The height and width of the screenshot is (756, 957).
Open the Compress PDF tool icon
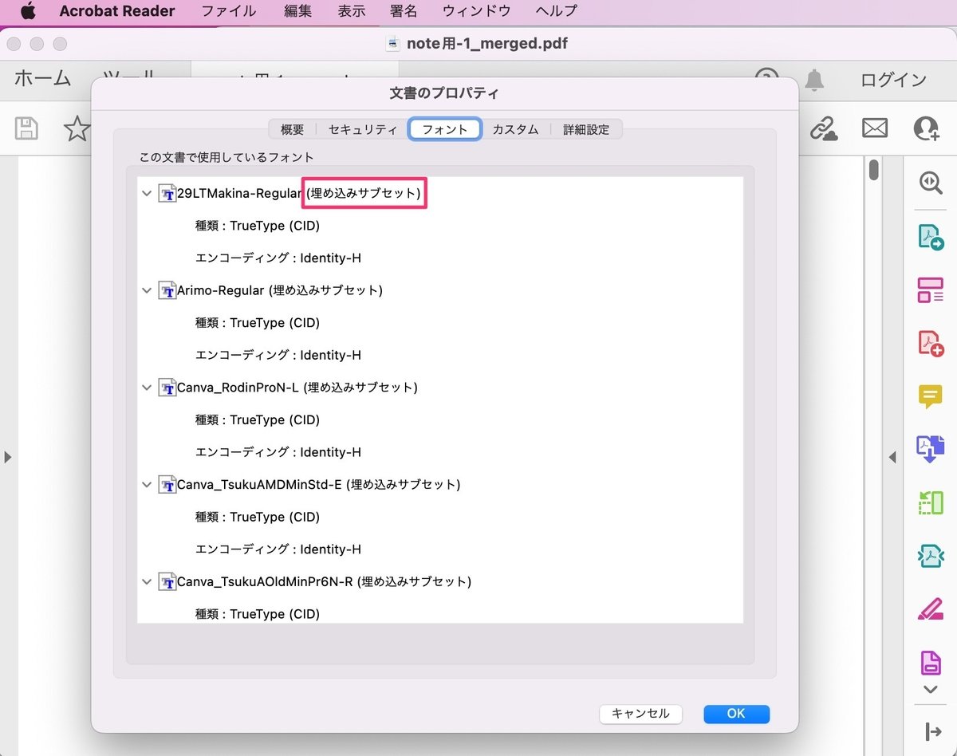[930, 556]
